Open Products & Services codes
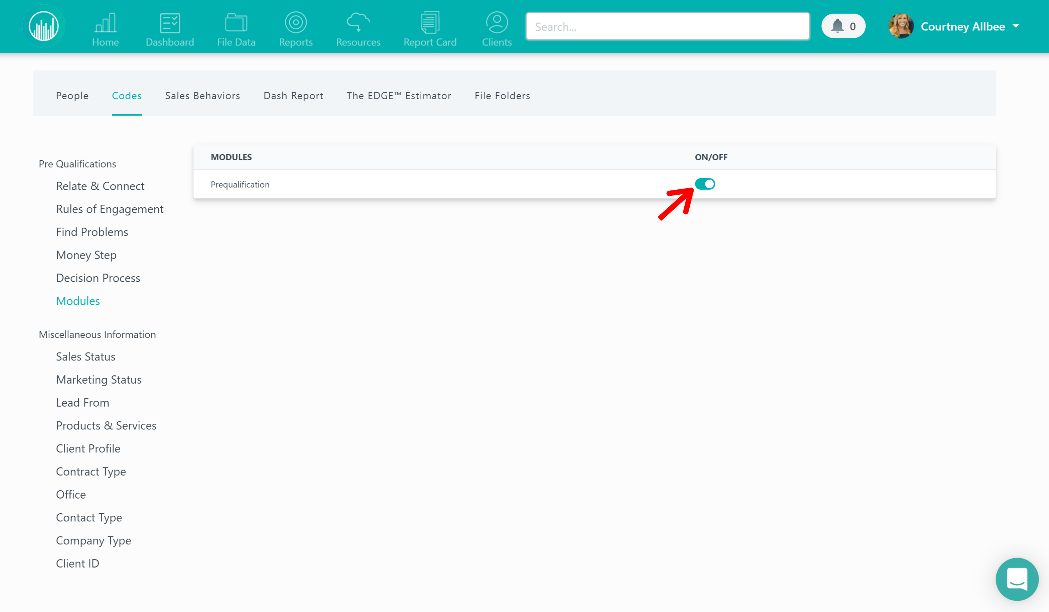The image size is (1049, 612). 106,426
